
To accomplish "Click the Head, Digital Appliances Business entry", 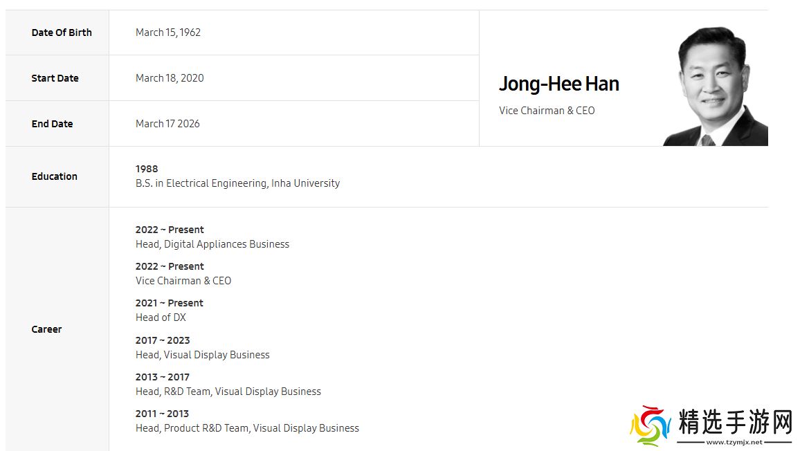I will point(212,244).
